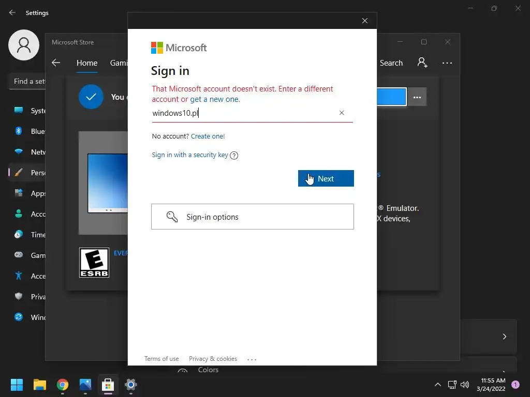
Task: Open Microsoft Store top-right ellipsis menu
Action: pyautogui.click(x=447, y=63)
